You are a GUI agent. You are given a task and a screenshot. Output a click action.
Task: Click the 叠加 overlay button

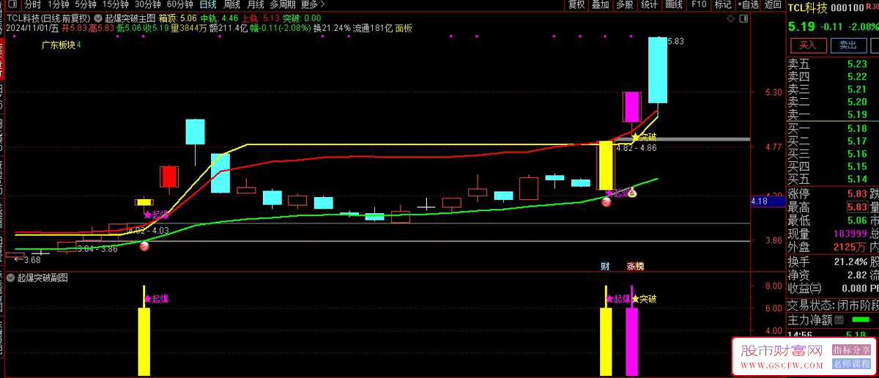tap(601, 4)
